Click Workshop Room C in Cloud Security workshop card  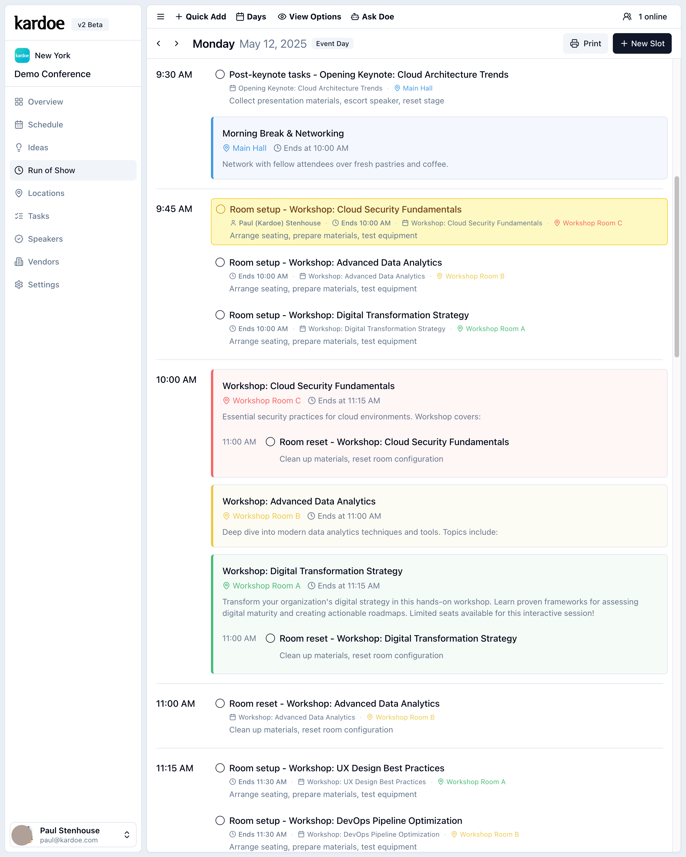pyautogui.click(x=262, y=401)
